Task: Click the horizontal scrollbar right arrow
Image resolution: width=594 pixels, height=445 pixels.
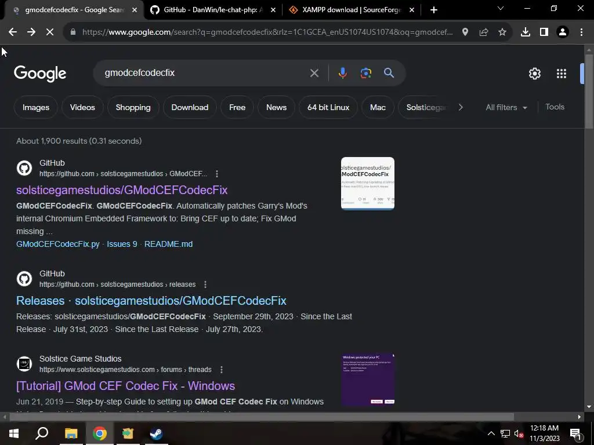Action: pyautogui.click(x=579, y=417)
